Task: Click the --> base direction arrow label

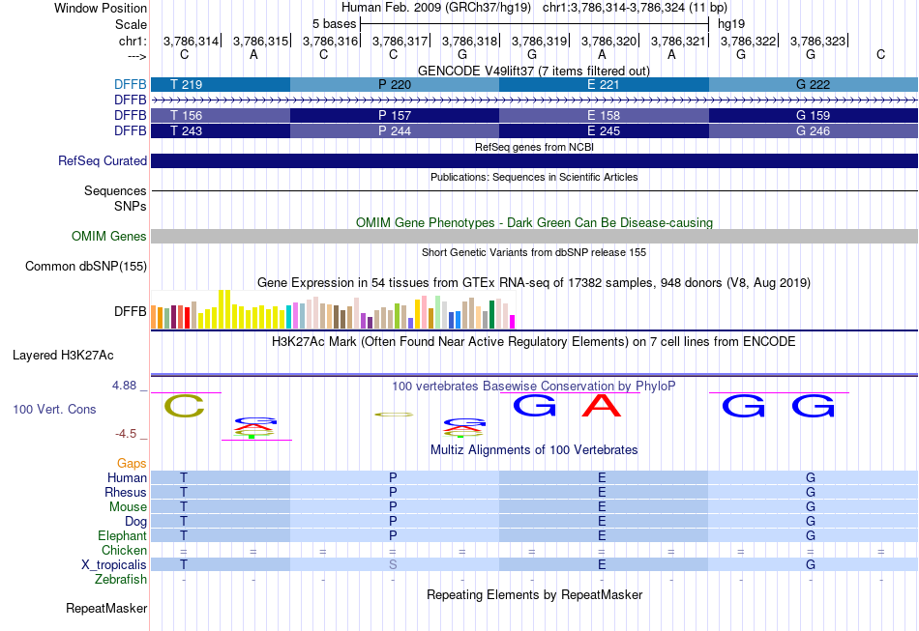Action: (137, 57)
